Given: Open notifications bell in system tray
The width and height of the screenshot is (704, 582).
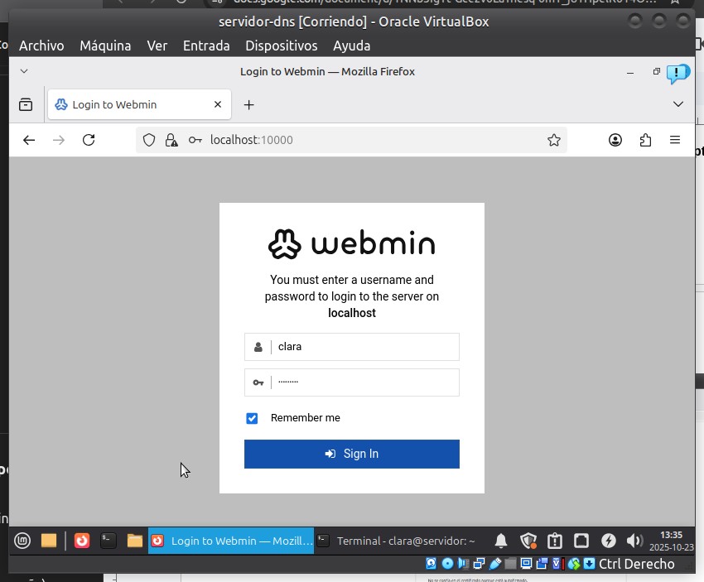Looking at the screenshot, I should 501,541.
